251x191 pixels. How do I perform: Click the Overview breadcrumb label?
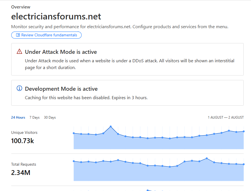pyautogui.click(x=21, y=7)
